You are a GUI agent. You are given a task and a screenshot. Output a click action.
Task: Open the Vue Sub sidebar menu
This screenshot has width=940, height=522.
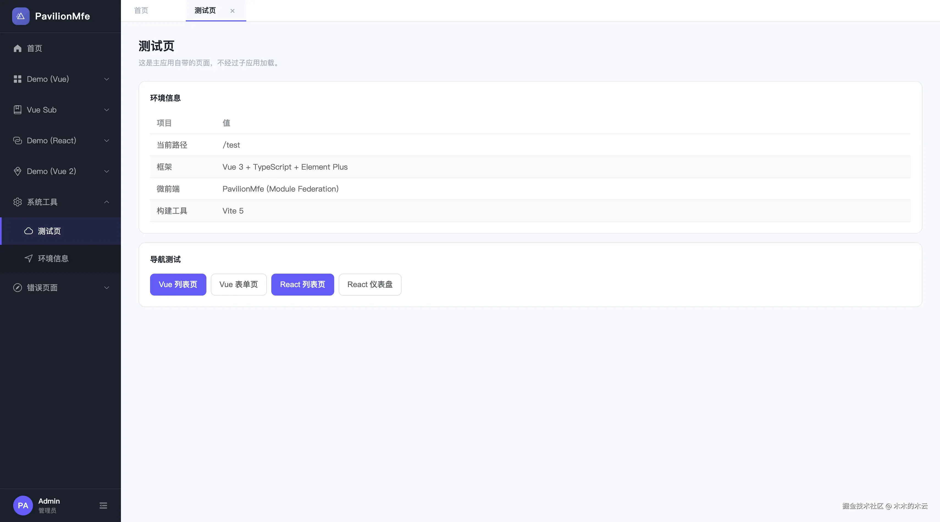[x=60, y=110]
